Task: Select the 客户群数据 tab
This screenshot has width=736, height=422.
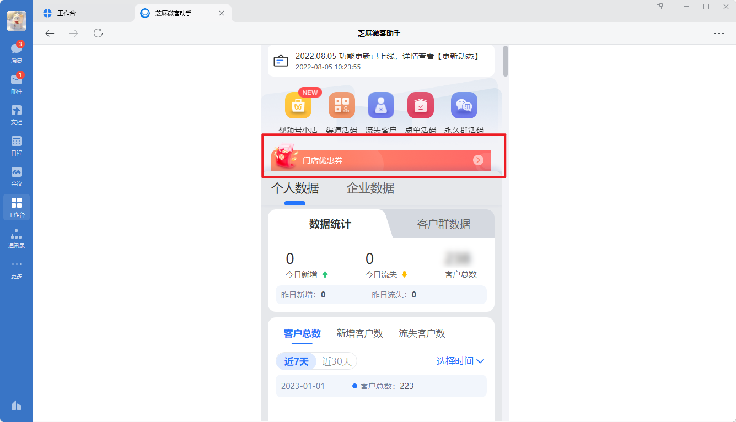Action: click(444, 224)
